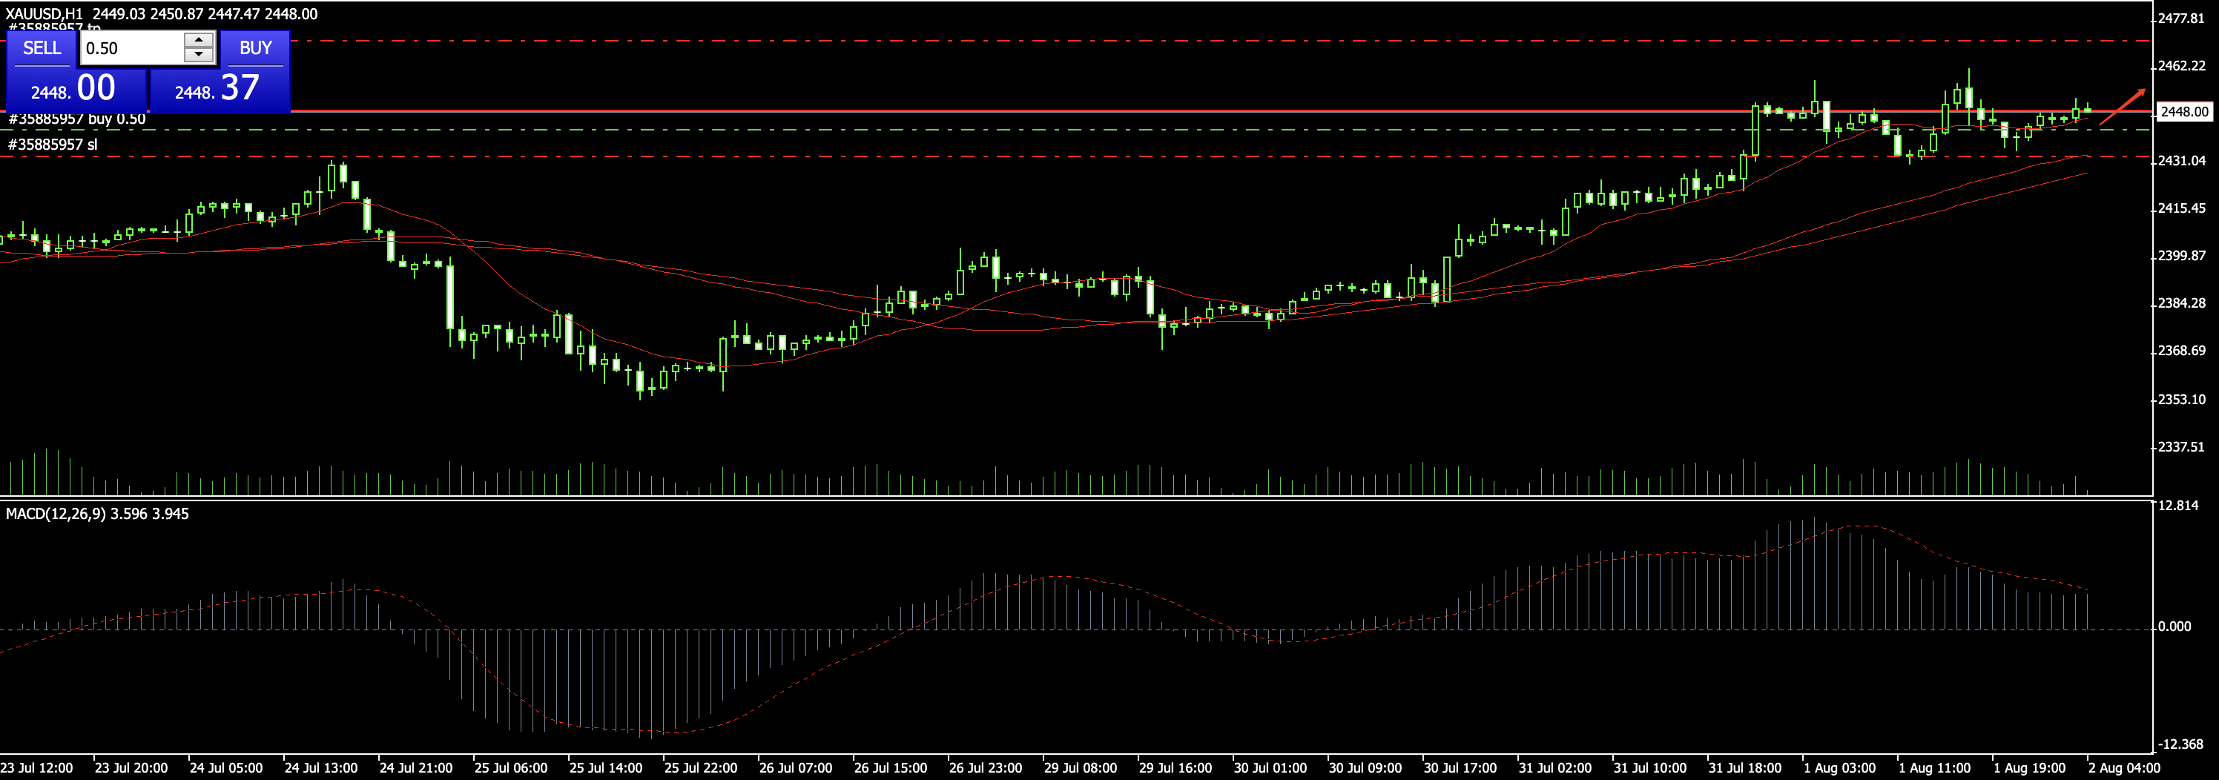The height and width of the screenshot is (780, 2219).
Task: Click the '24 Jul 21:00' time label
Action: (416, 768)
